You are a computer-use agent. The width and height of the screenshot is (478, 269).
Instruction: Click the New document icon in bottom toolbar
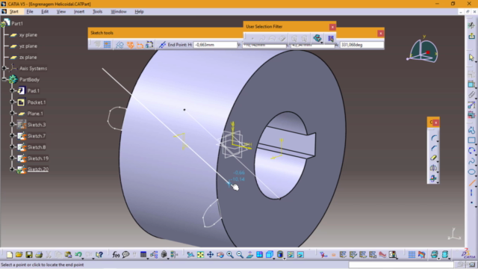(x=9, y=254)
